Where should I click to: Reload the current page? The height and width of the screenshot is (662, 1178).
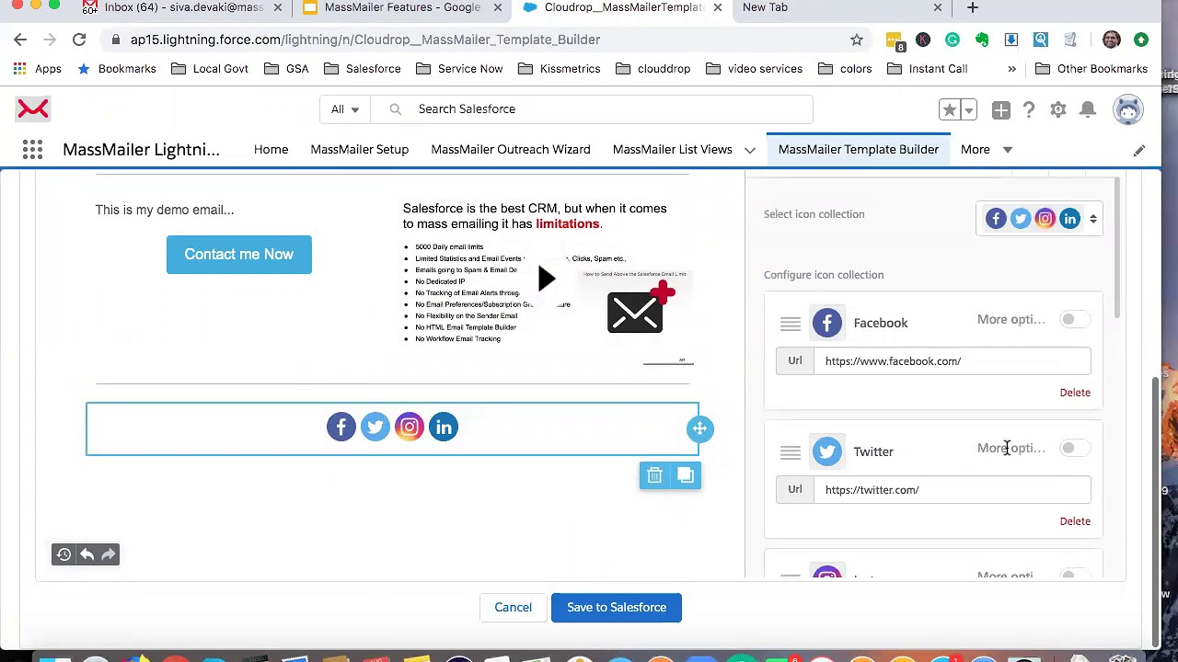coord(79,40)
